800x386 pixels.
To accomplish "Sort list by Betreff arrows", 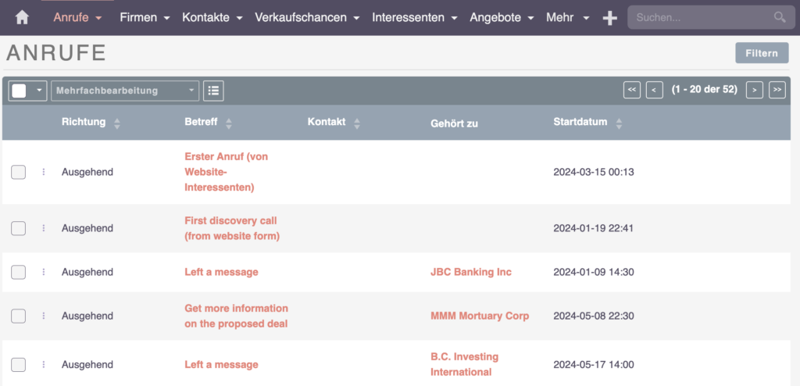I will pos(229,123).
